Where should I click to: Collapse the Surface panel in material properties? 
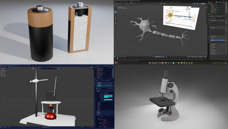(98, 91)
